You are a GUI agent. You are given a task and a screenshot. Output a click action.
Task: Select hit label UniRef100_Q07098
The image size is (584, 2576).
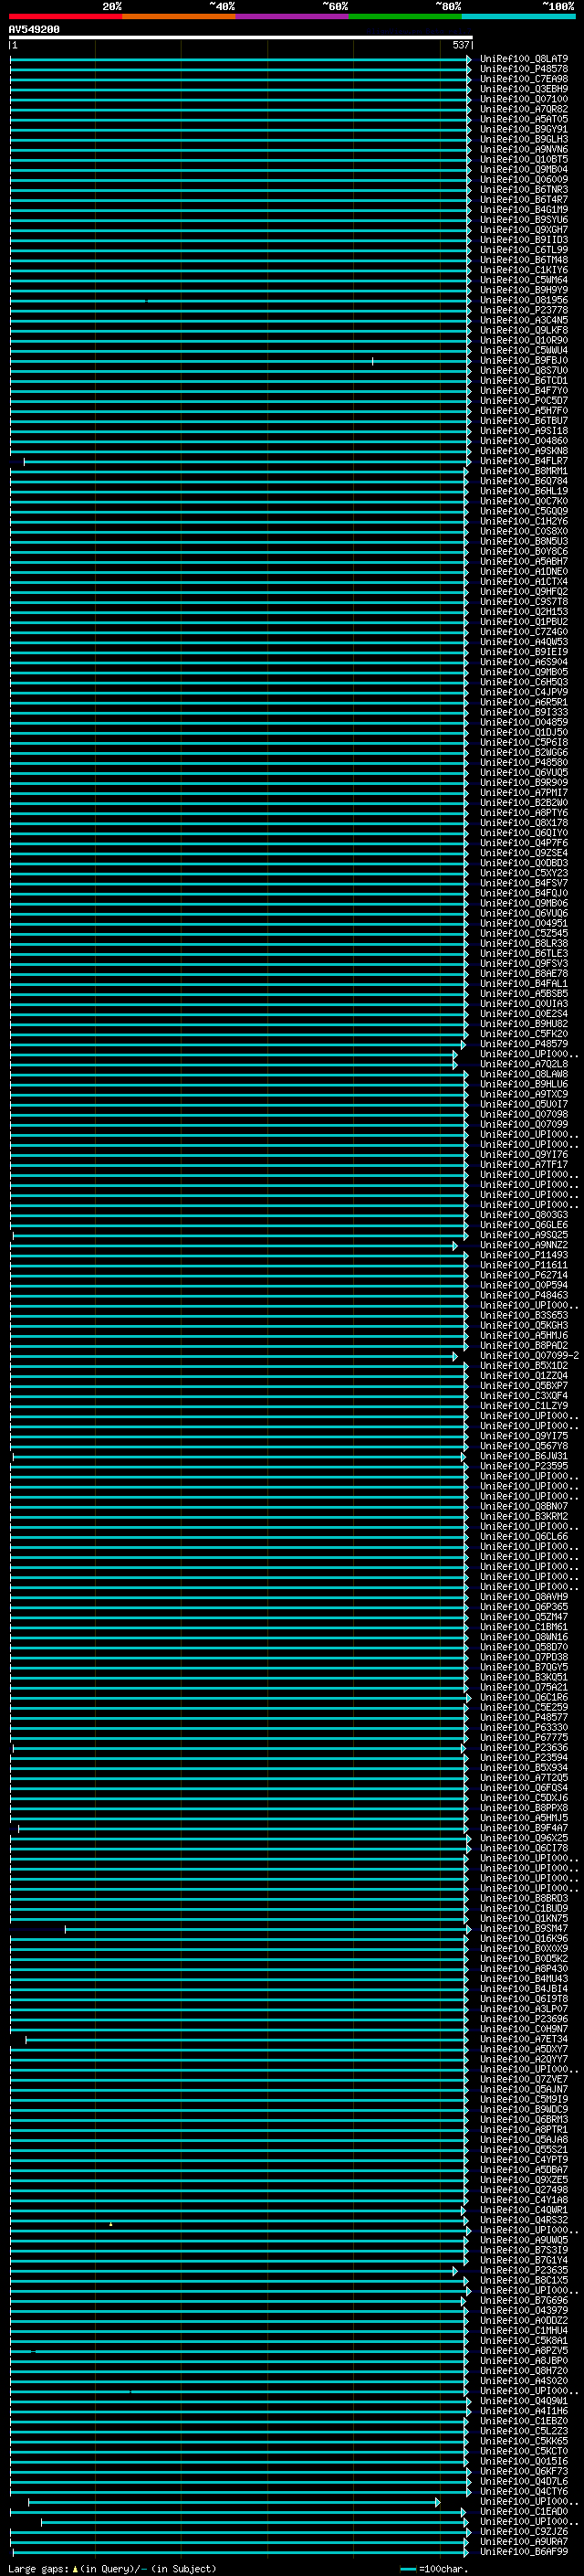pyautogui.click(x=524, y=1114)
